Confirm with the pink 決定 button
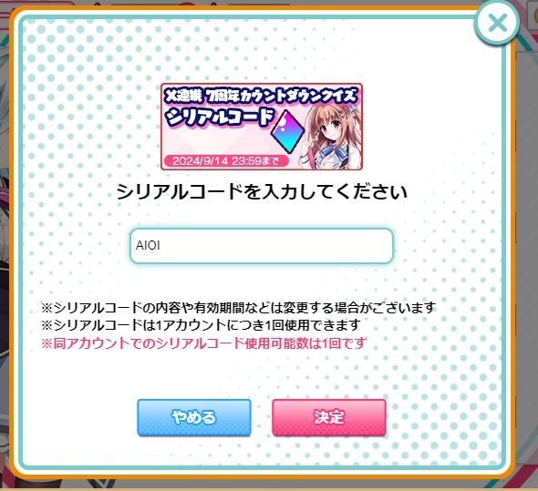 [x=329, y=417]
